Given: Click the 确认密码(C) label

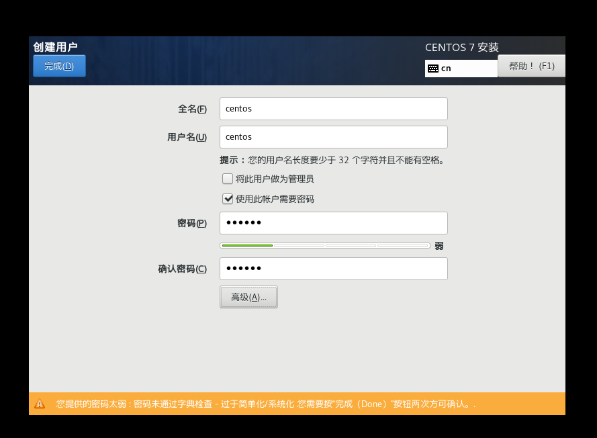Looking at the screenshot, I should [x=183, y=269].
